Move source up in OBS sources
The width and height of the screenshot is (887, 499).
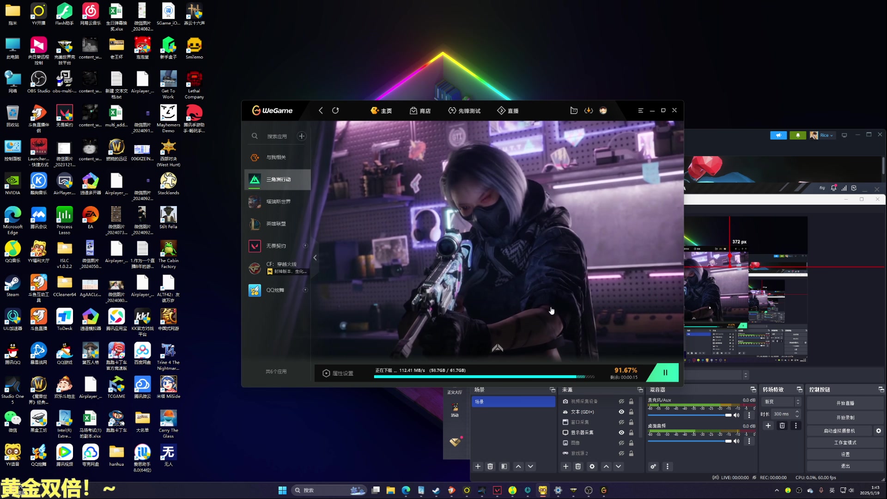pyautogui.click(x=606, y=467)
